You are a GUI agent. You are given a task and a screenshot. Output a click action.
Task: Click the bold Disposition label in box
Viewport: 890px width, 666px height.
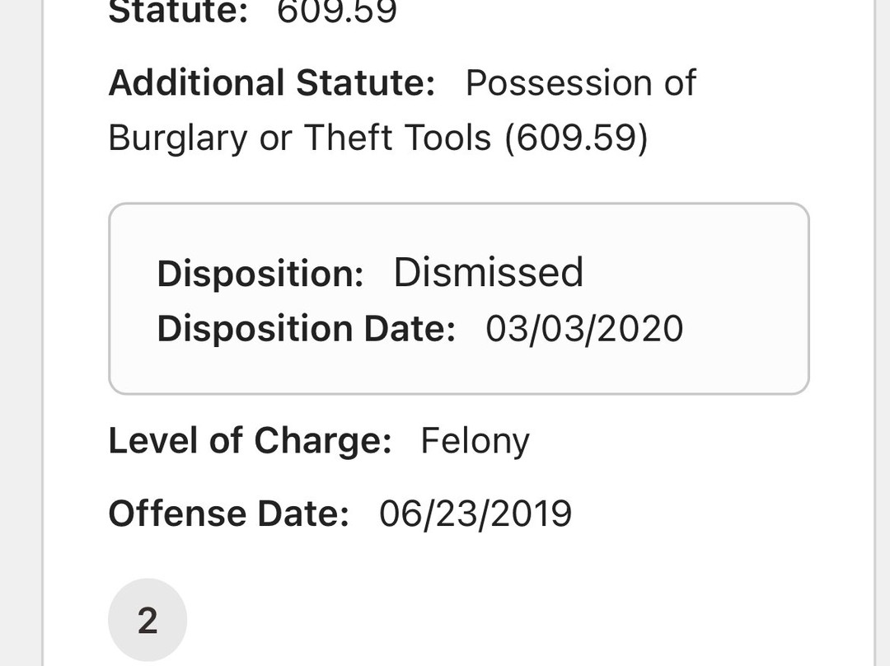click(260, 274)
